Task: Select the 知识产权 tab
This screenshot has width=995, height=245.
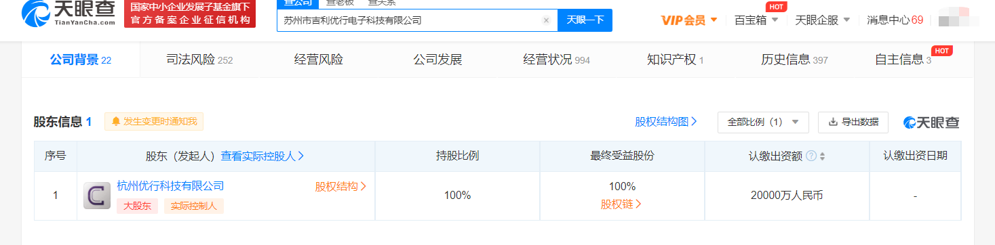Action: pos(676,60)
